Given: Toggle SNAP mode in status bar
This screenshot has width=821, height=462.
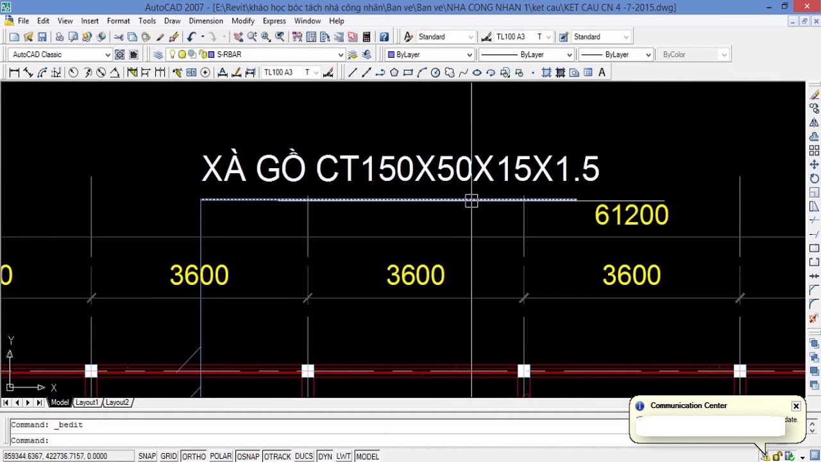Looking at the screenshot, I should (x=147, y=456).
